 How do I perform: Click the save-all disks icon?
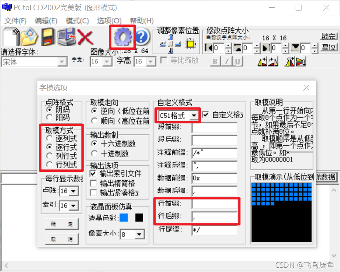click(67, 37)
